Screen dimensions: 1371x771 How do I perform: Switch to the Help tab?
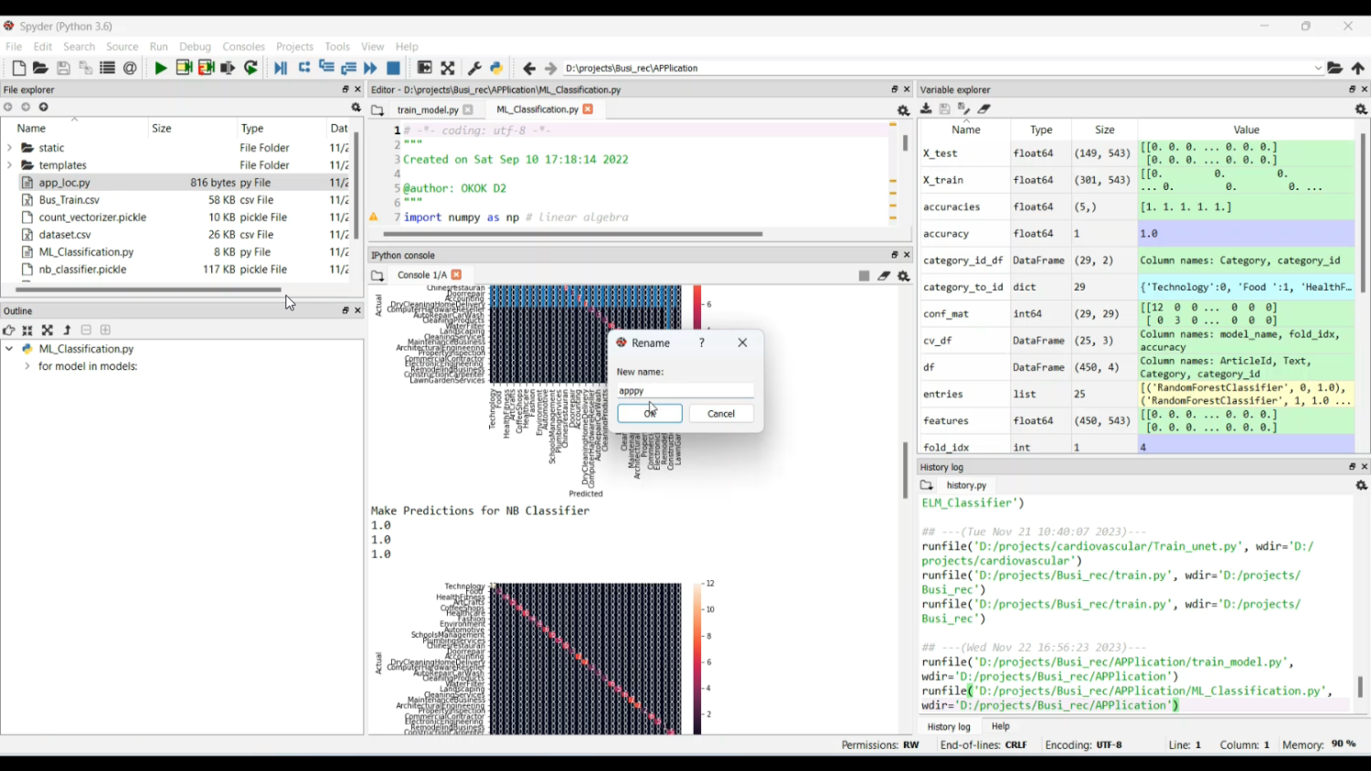(x=1000, y=726)
